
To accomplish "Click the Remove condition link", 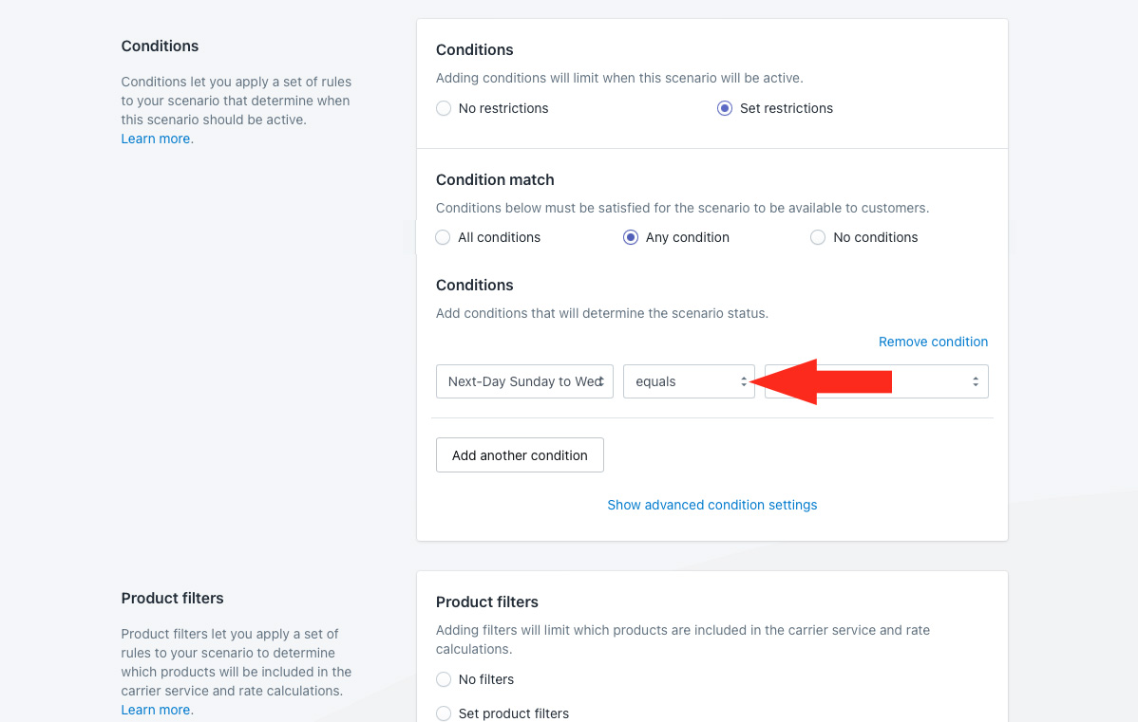I will 933,342.
